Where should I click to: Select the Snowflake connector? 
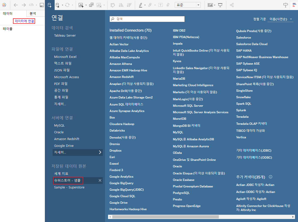[243, 97]
